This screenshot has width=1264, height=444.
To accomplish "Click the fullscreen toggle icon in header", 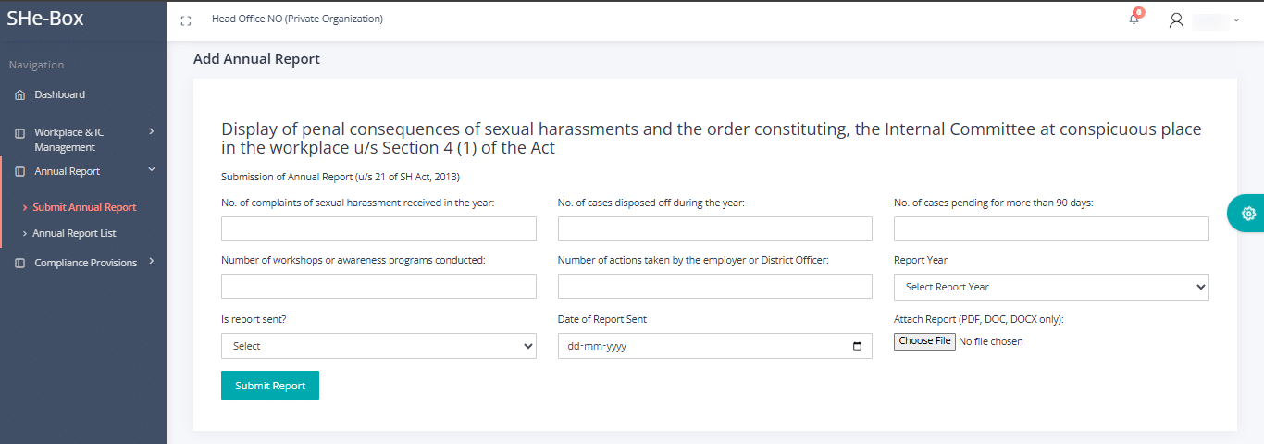I will click(x=186, y=19).
